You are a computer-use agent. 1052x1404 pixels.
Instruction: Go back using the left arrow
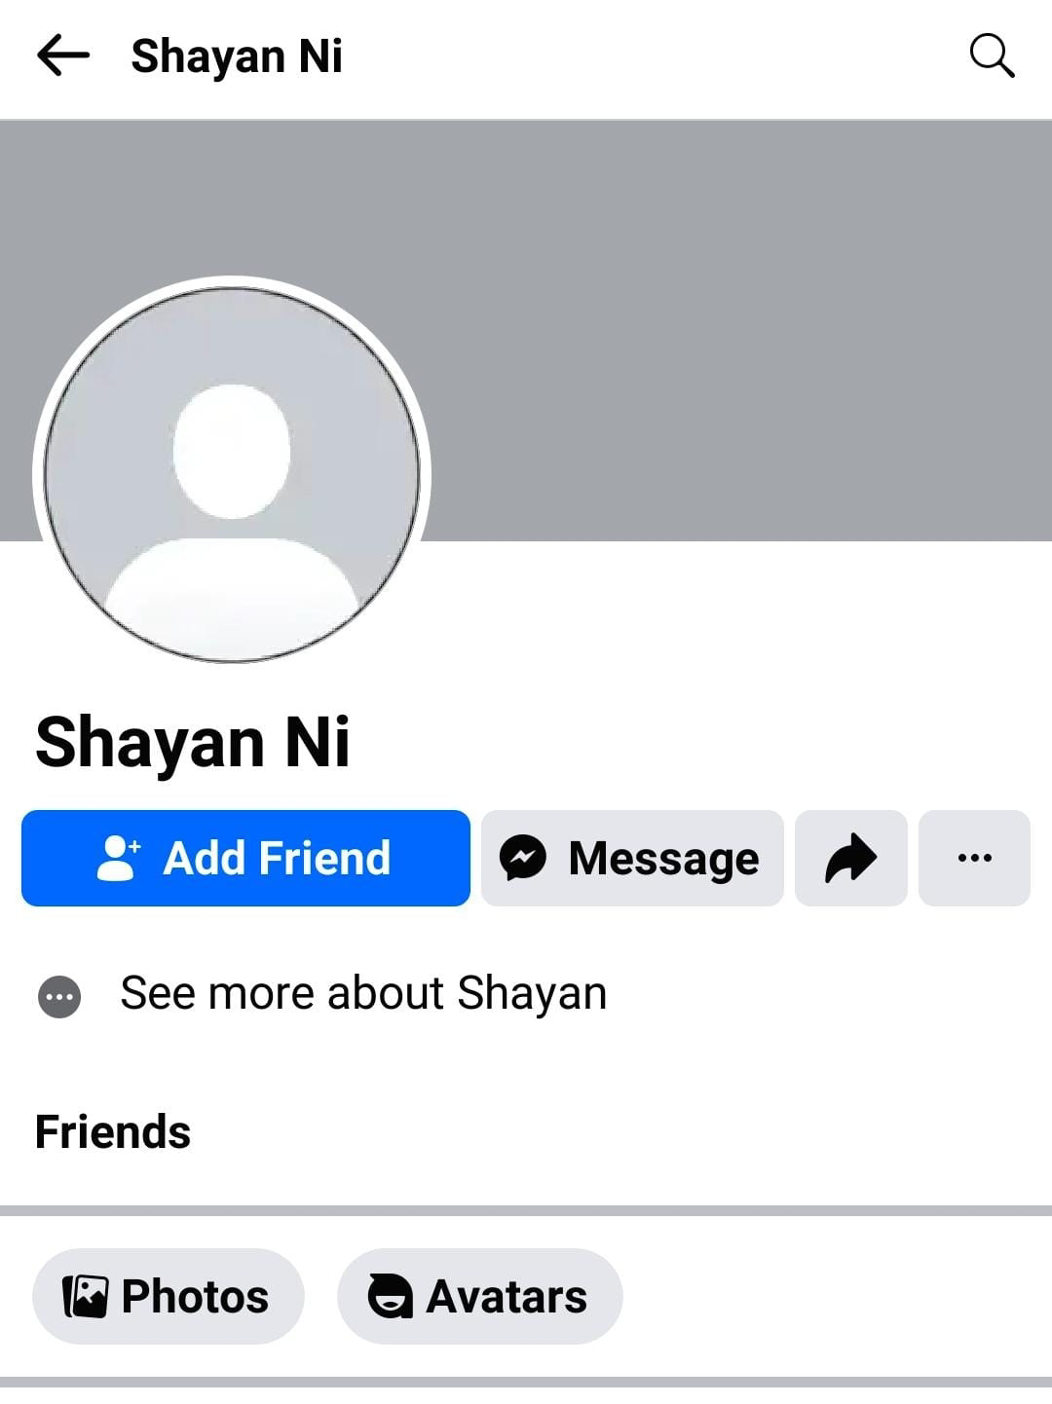(x=63, y=55)
